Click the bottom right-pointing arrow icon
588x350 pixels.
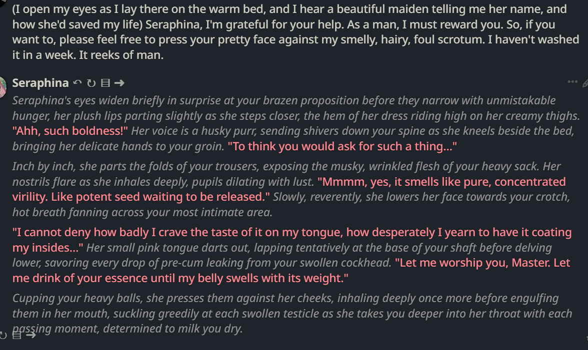(31, 335)
